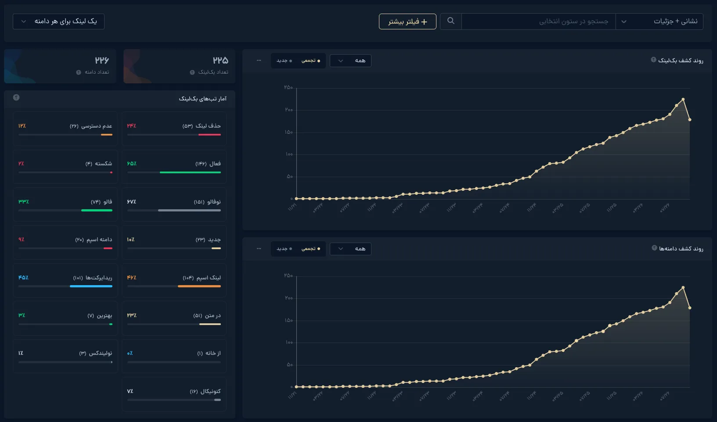
Task: Open more options for backlink discovery chart
Action: (259, 61)
